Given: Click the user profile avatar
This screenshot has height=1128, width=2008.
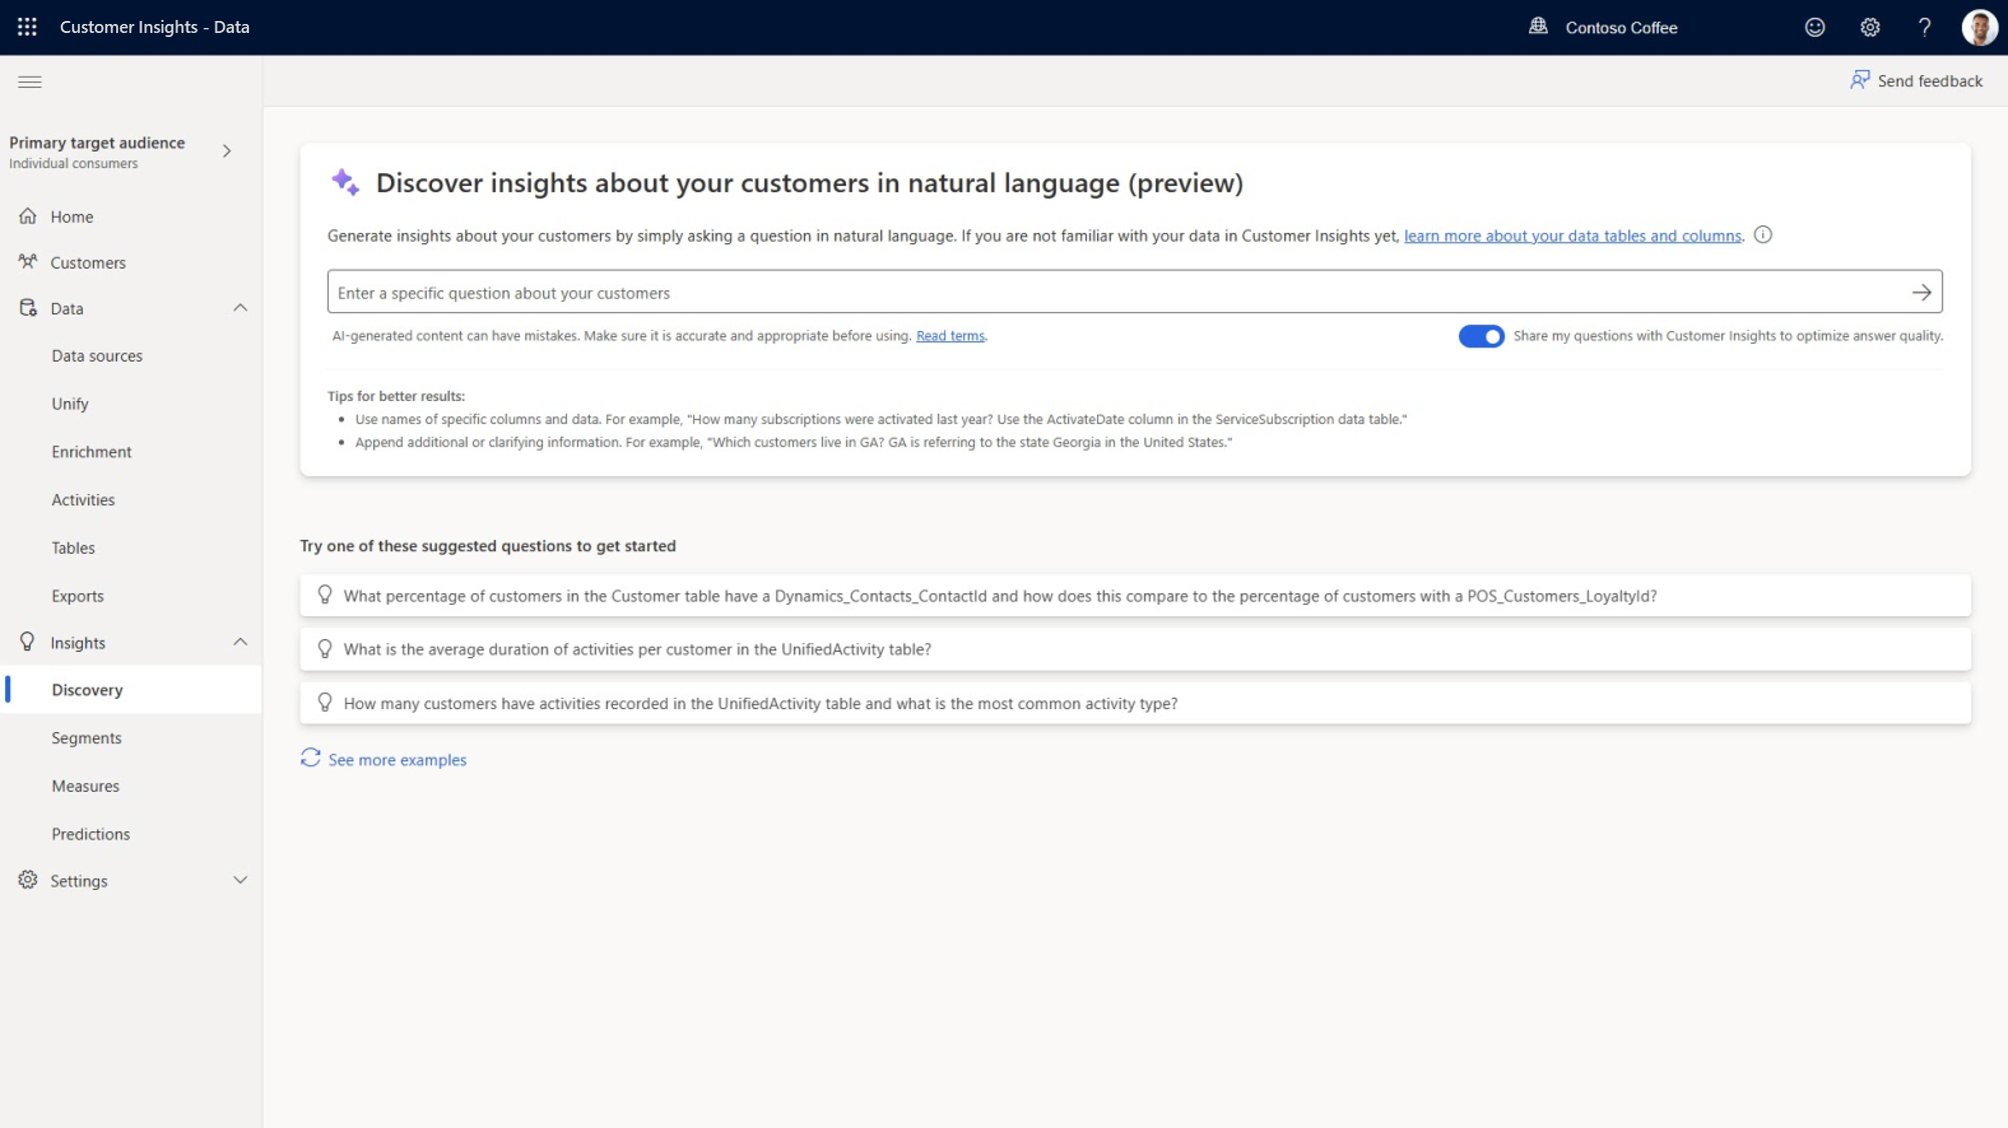Looking at the screenshot, I should [1979, 27].
